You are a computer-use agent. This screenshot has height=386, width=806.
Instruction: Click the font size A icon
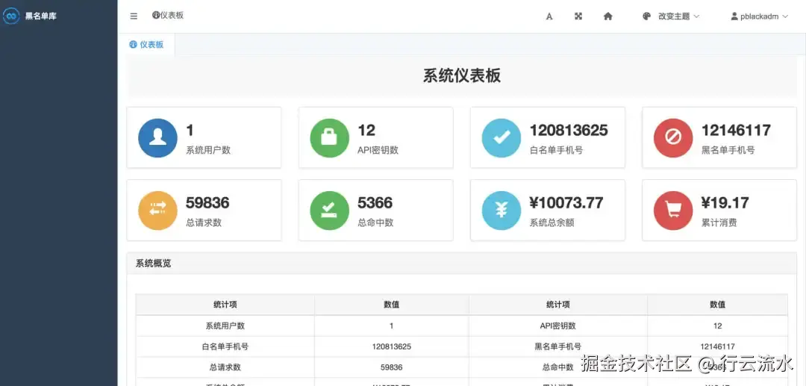click(549, 16)
